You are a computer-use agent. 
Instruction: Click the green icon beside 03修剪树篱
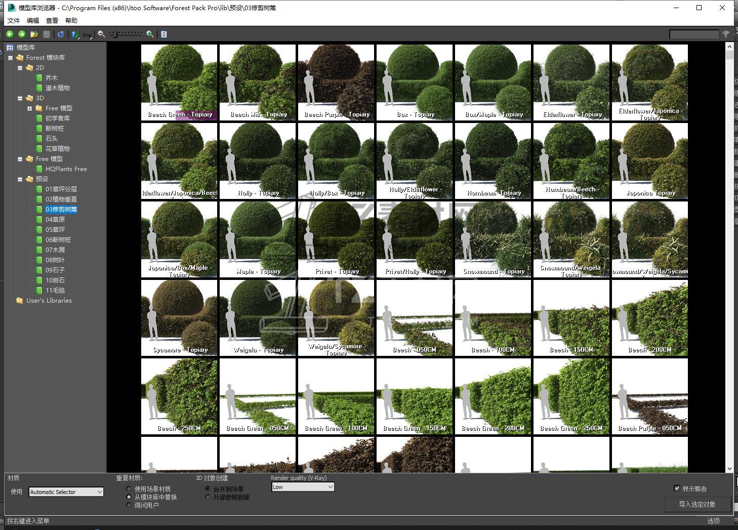click(39, 210)
